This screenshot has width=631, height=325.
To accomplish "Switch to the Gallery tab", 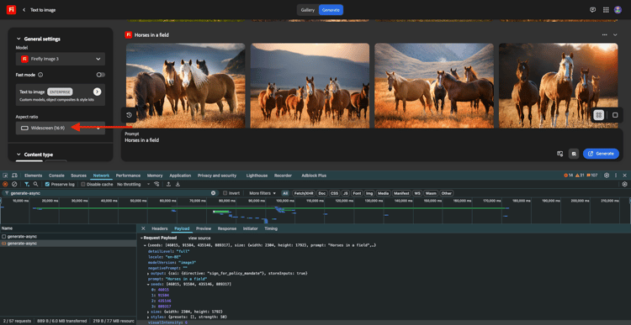I will pos(307,10).
